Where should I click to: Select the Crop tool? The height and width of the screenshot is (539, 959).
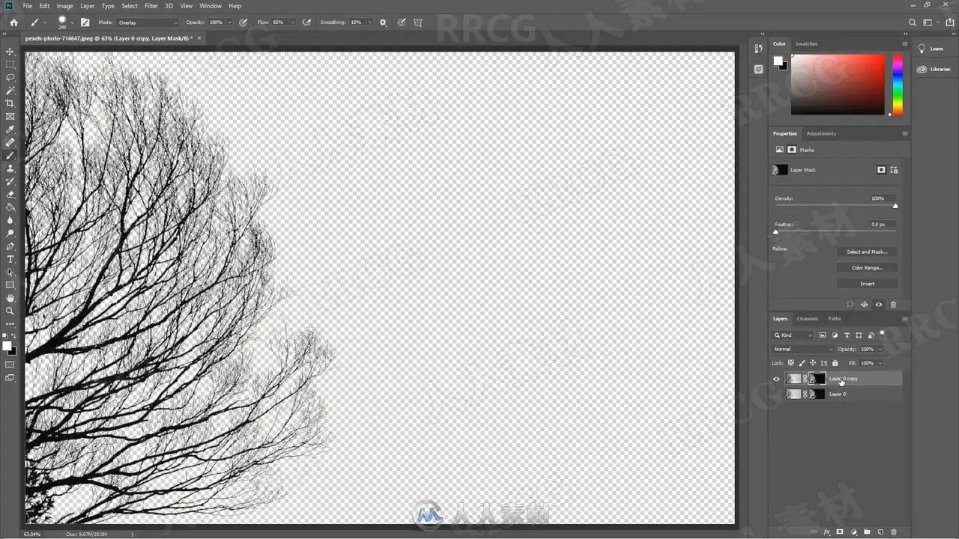pyautogui.click(x=10, y=103)
